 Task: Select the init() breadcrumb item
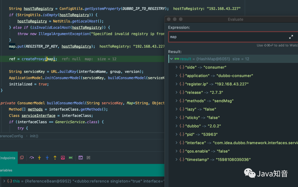[34, 136]
